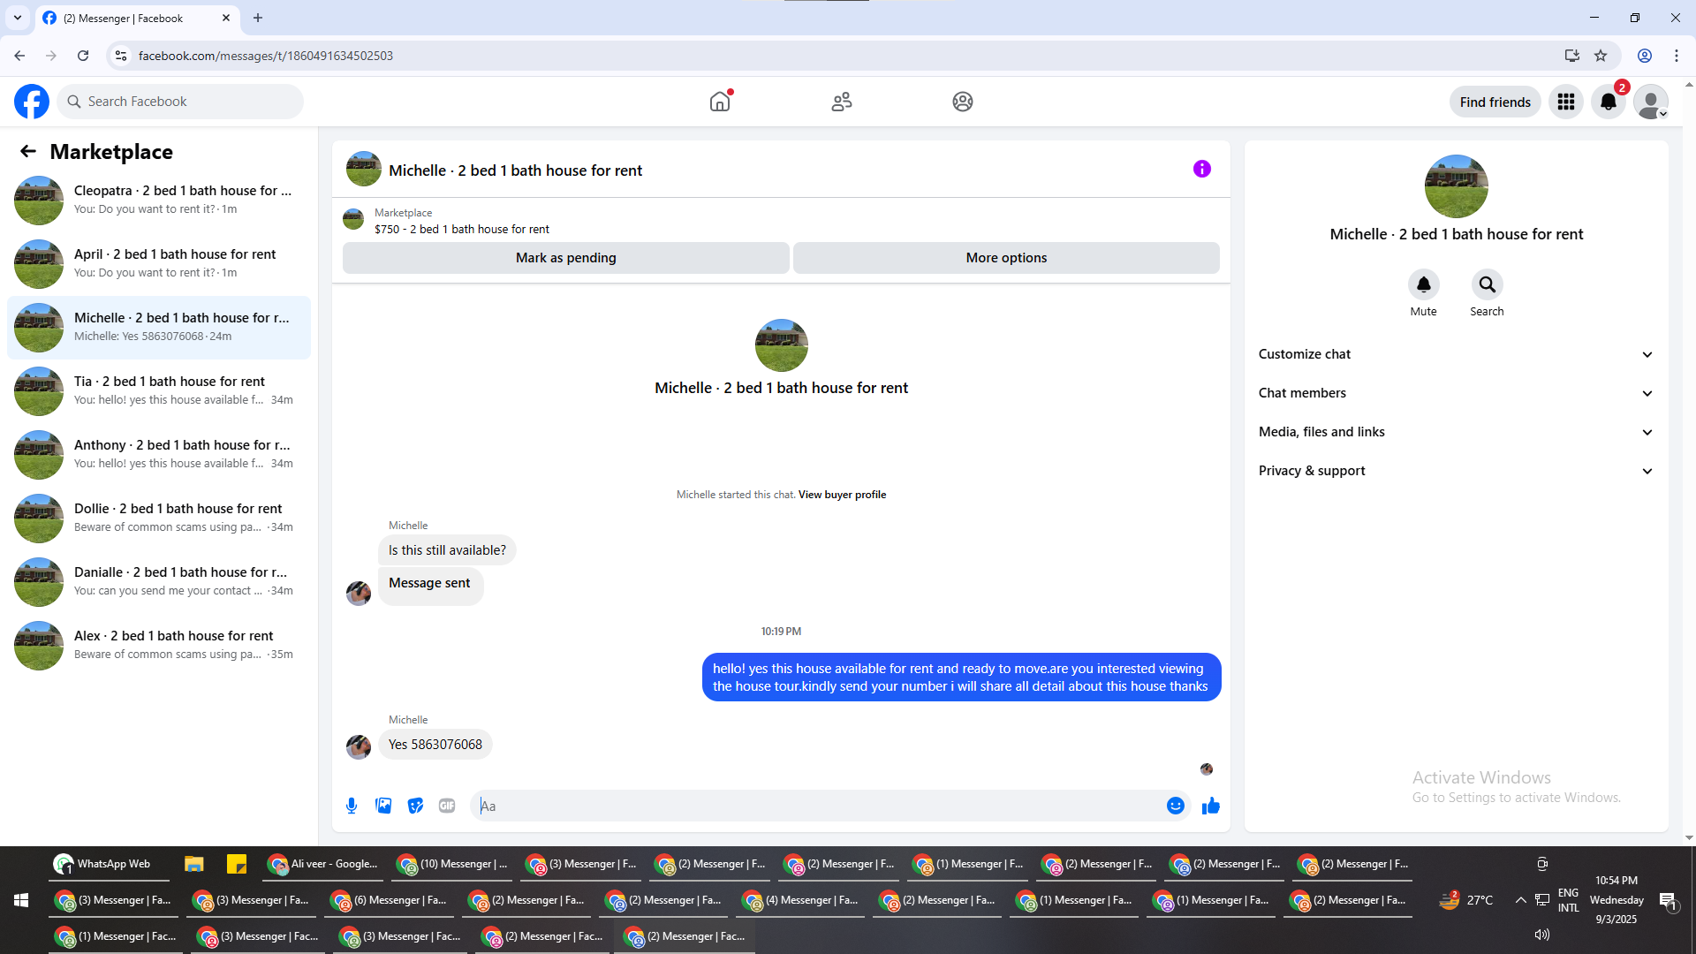Viewport: 1696px width, 954px height.
Task: Open File Explorer from taskbar
Action: (x=194, y=864)
